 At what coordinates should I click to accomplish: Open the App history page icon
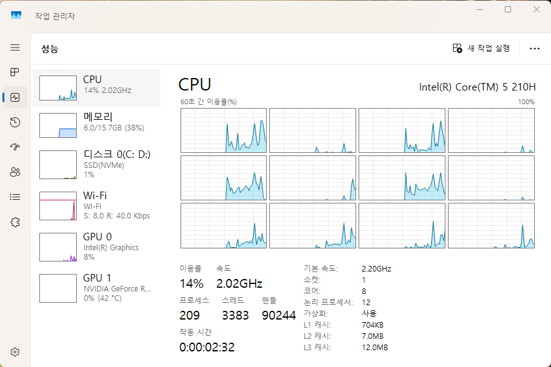[15, 122]
